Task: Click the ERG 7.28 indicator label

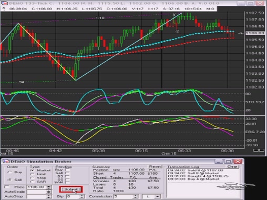Action: [x=254, y=132]
